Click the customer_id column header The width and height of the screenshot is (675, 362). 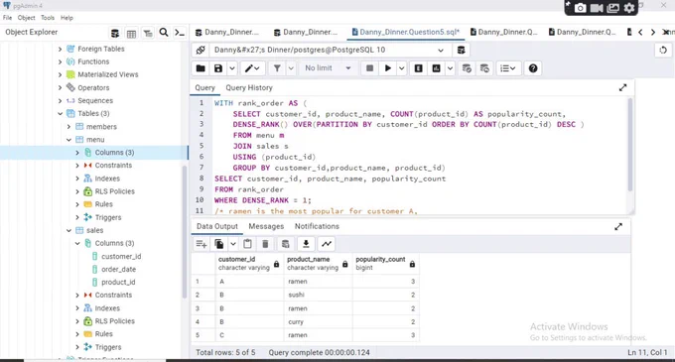[x=249, y=263]
